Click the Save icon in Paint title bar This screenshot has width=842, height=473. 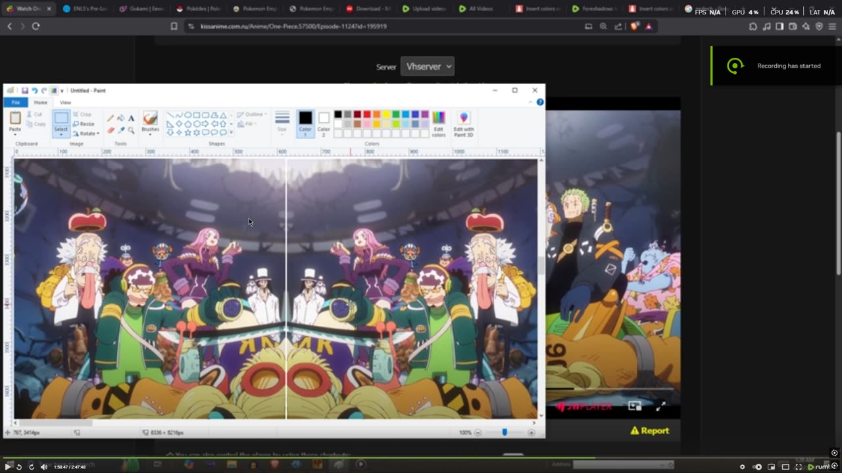point(24,91)
